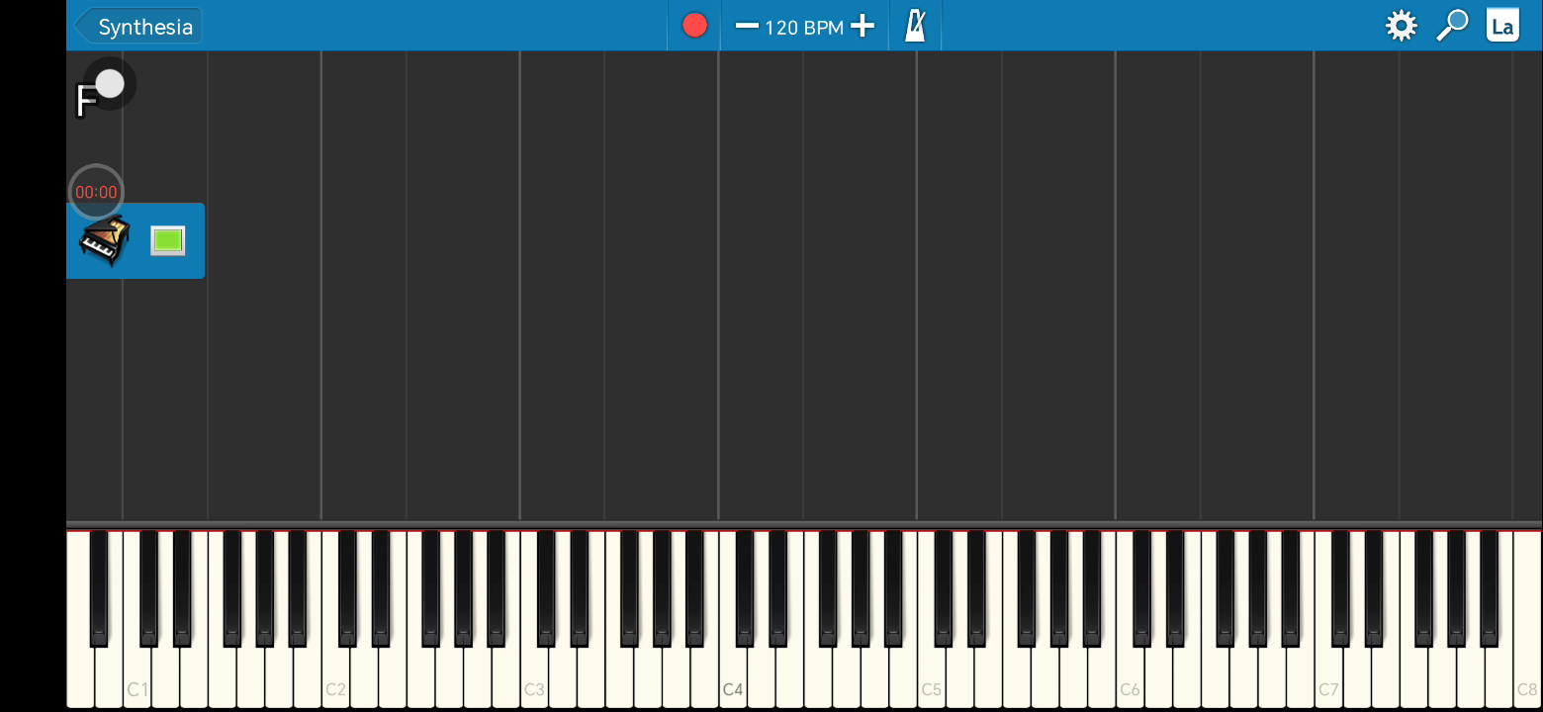1543x712 pixels.
Task: Open settings with the gear icon
Action: pos(1402,26)
